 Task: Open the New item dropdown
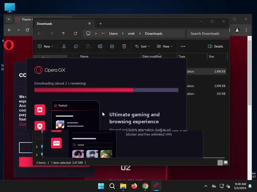[46, 46]
